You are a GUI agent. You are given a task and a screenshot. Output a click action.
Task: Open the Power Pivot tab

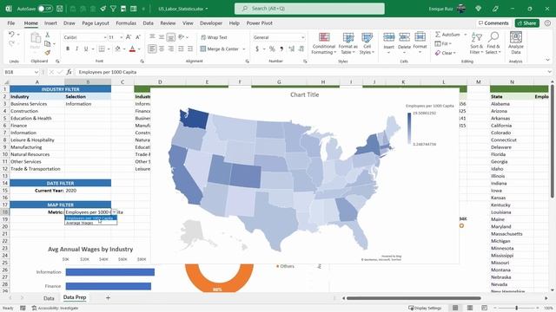pos(259,23)
